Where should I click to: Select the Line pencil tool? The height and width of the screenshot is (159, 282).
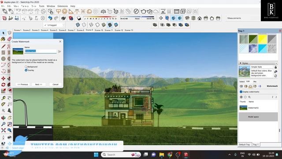[x=3, y=46]
